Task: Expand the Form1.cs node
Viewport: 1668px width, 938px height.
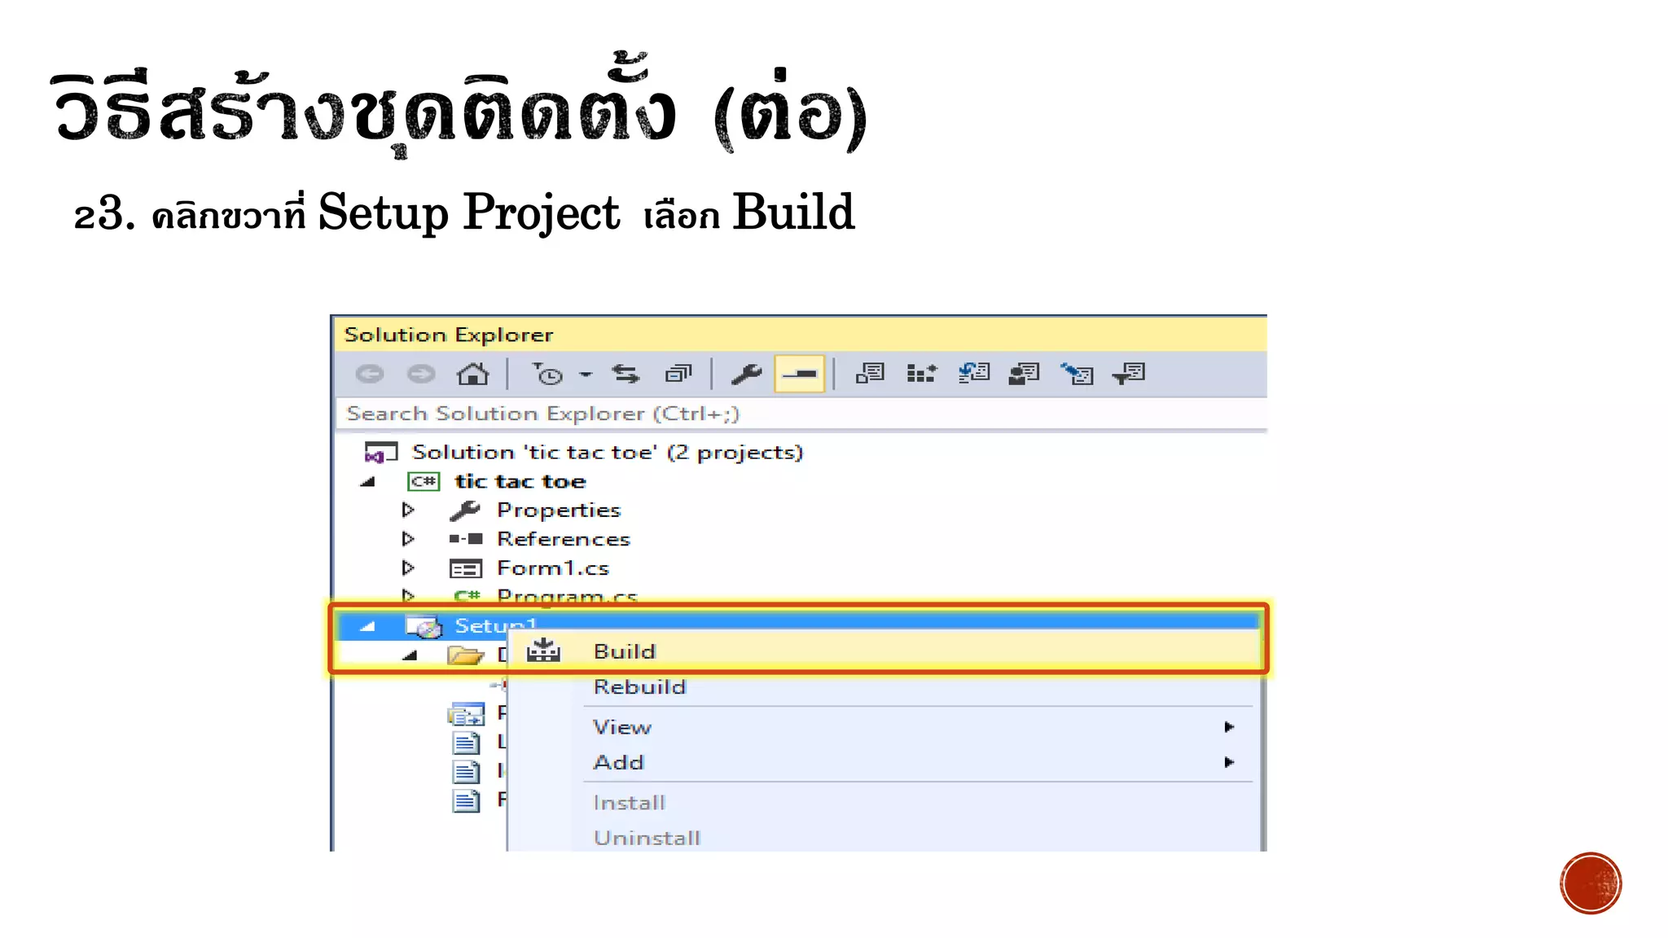Action: pyautogui.click(x=408, y=568)
